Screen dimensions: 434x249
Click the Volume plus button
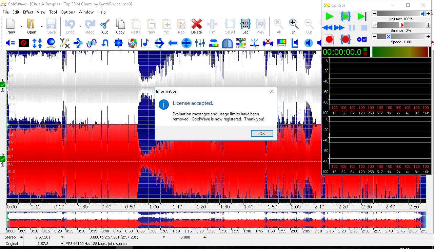click(x=429, y=14)
